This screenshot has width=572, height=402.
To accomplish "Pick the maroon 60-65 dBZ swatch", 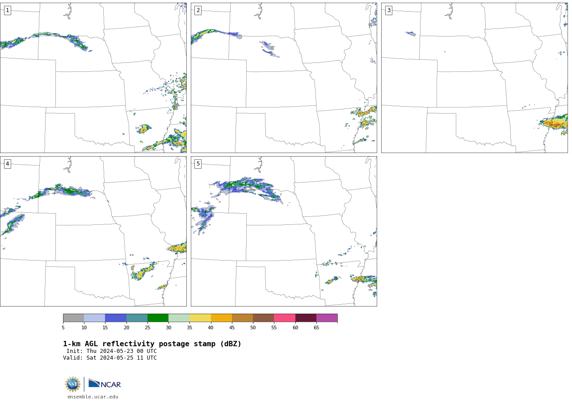I will tap(306, 318).
